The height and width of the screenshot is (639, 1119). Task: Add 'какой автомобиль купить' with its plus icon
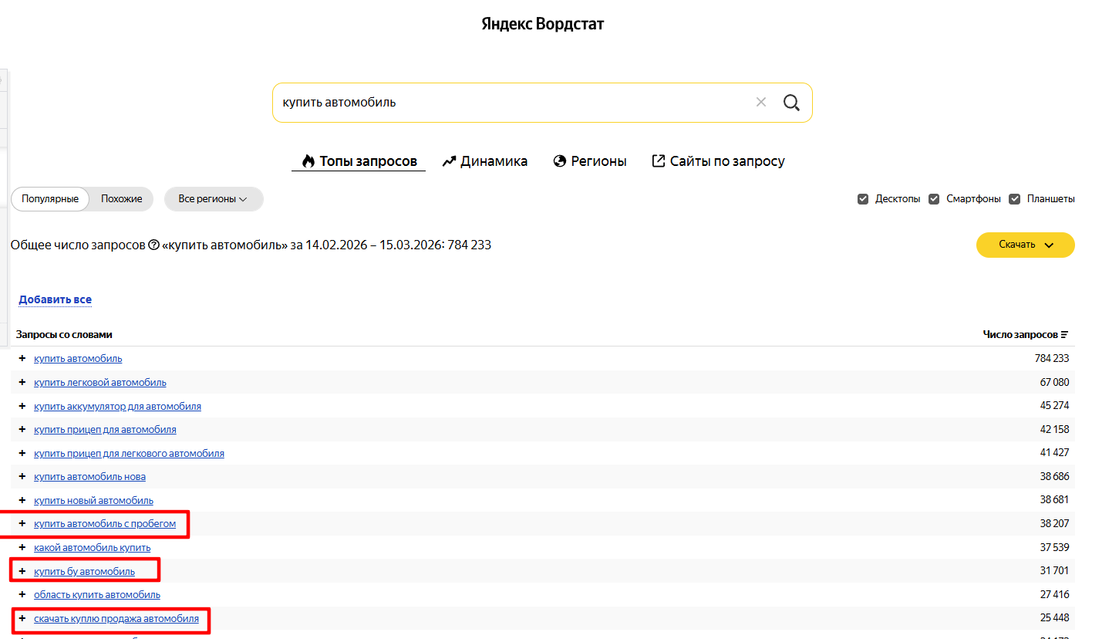click(22, 547)
